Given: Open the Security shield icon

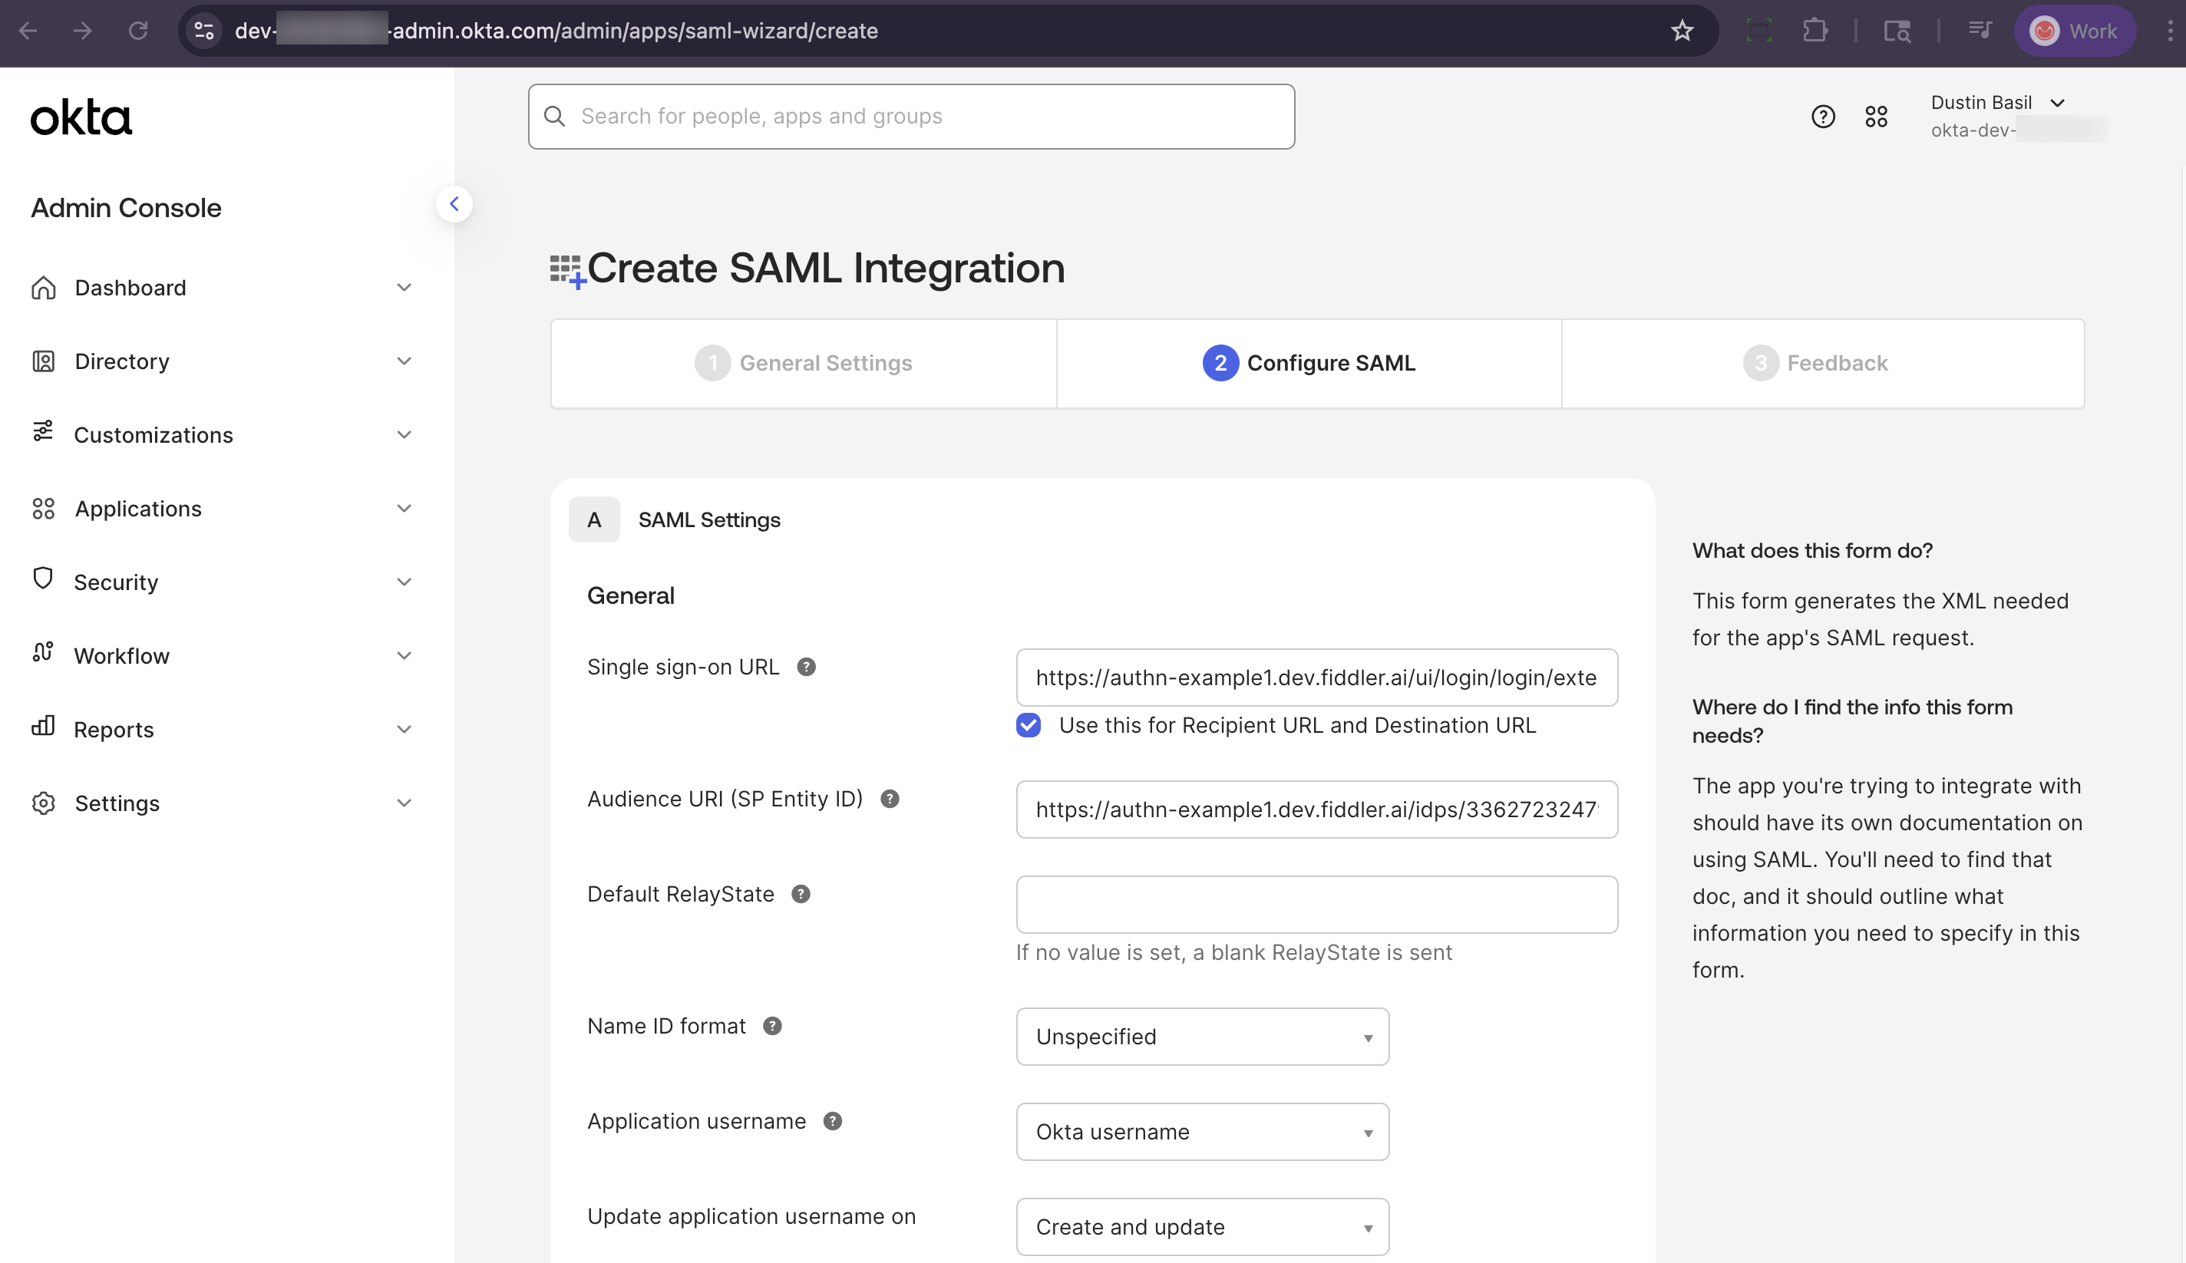Looking at the screenshot, I should [44, 581].
